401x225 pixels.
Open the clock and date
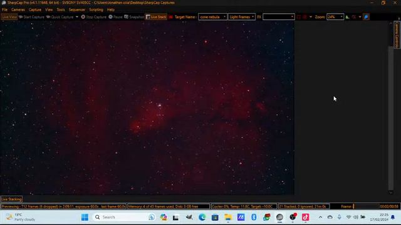[378, 217]
